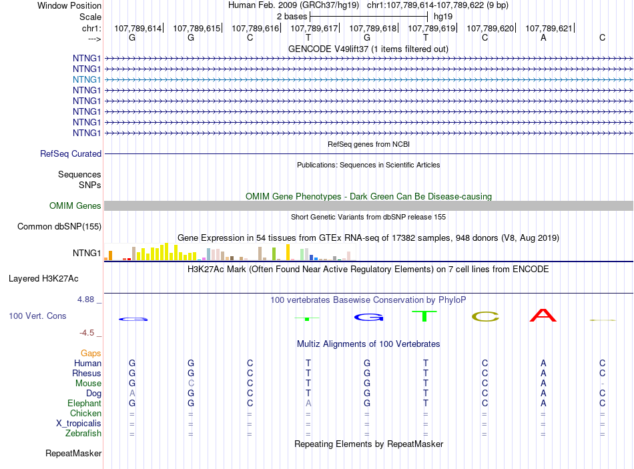
Task: Select the Layered H3K27Ac track label
Action: (43, 279)
